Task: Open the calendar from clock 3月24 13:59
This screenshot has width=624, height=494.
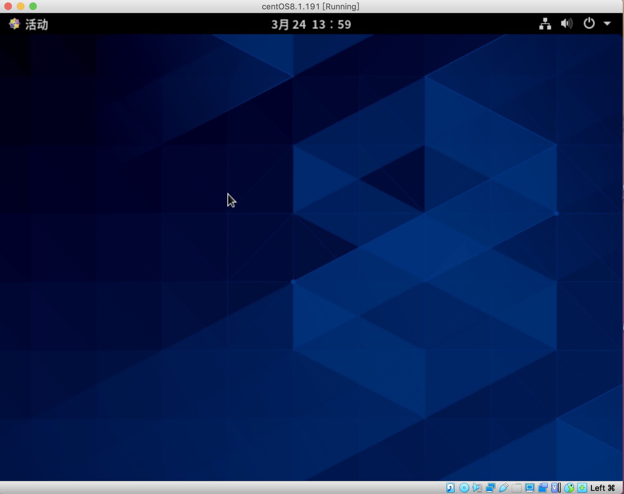Action: point(311,24)
